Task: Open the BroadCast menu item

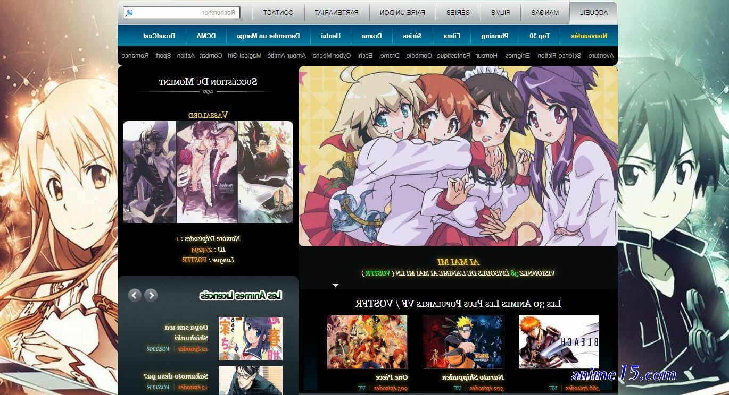Action: pyautogui.click(x=159, y=36)
